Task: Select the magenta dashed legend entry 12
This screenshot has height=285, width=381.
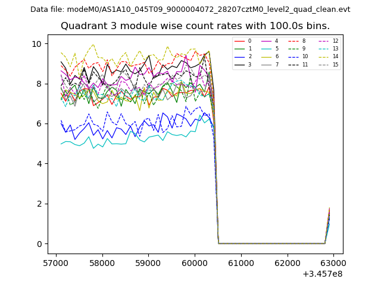Action: point(327,41)
